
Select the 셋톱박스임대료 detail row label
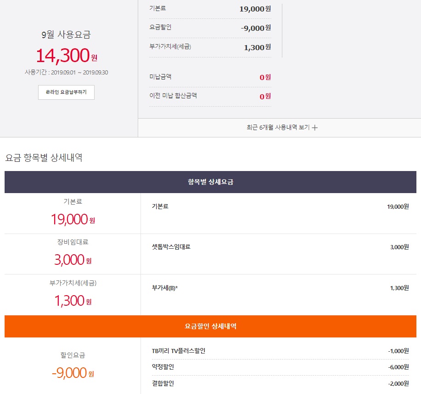click(x=171, y=247)
